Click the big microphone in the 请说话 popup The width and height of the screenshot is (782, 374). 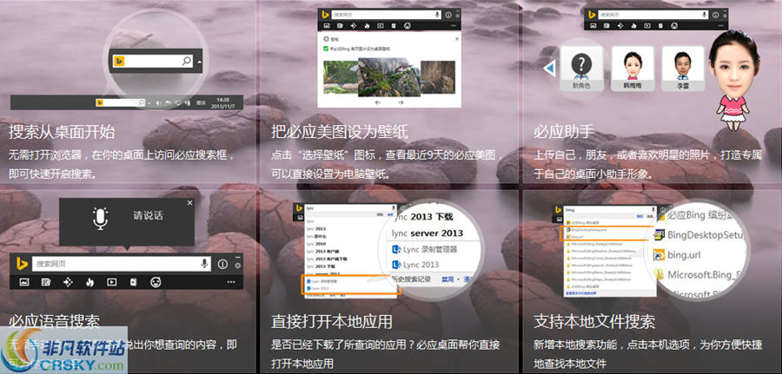(100, 218)
